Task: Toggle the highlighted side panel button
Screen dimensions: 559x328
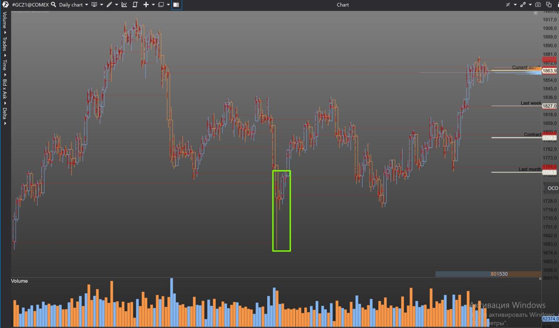Action: pyautogui.click(x=176, y=5)
